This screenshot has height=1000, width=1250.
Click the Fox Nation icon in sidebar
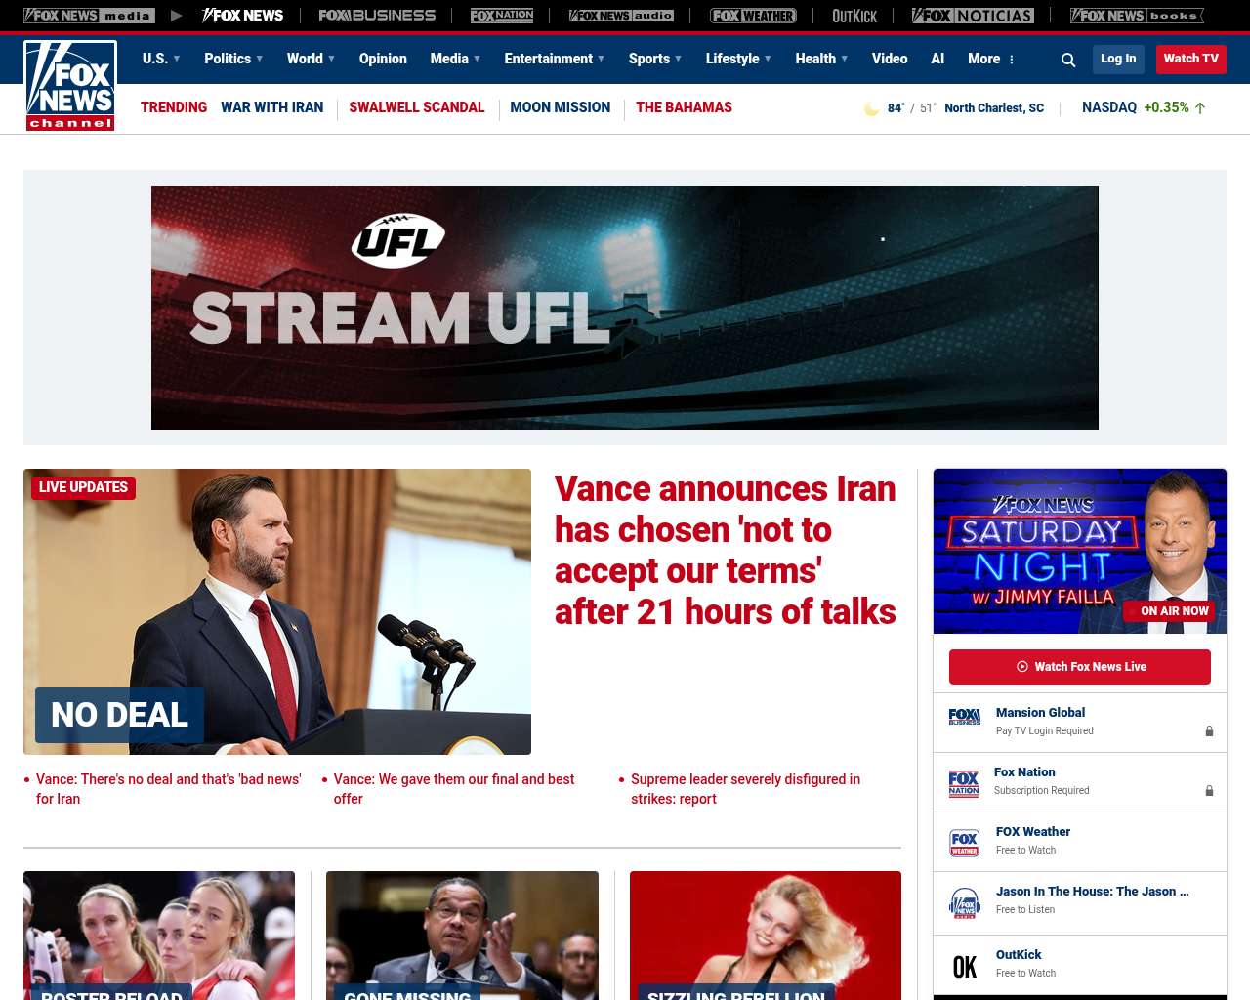click(964, 783)
